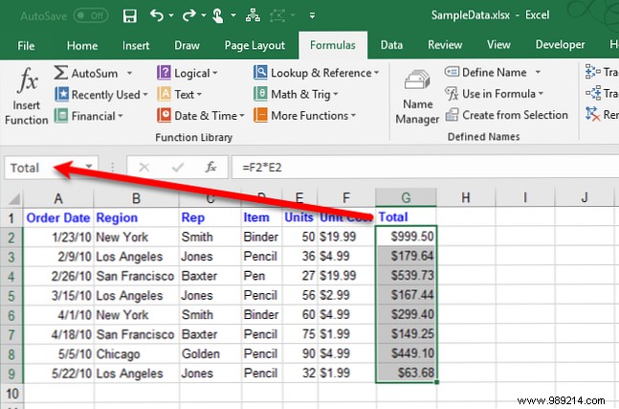This screenshot has width=619, height=409.
Task: Click column header G
Action: (x=406, y=197)
